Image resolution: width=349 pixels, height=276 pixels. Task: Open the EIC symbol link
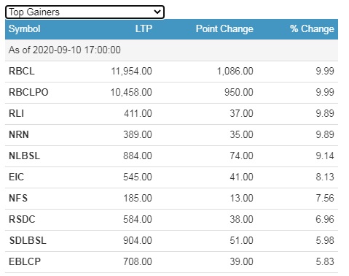(16, 177)
